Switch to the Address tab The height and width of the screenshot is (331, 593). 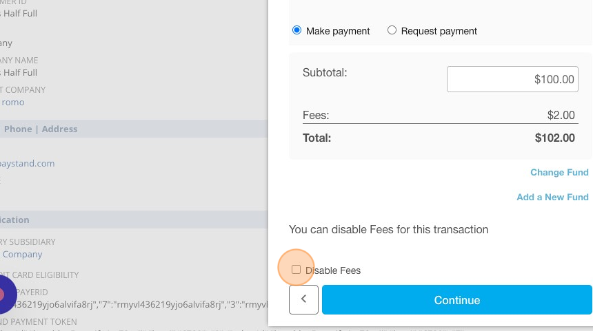pos(59,129)
